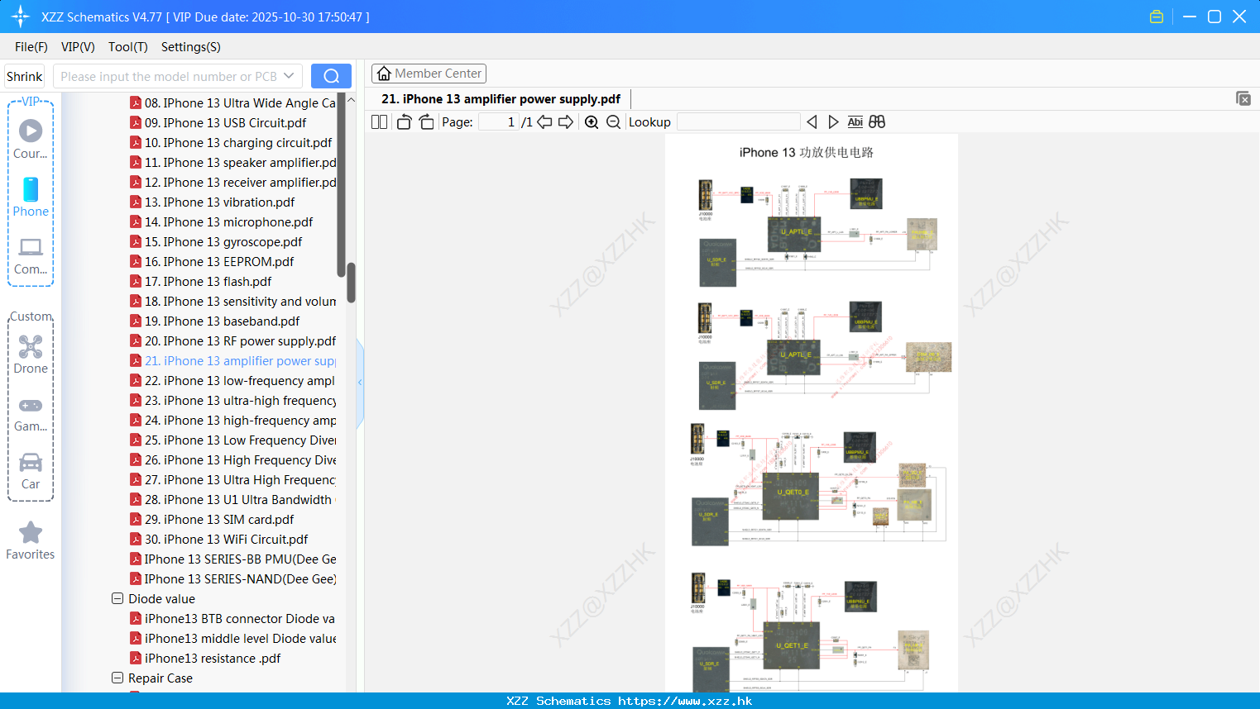The height and width of the screenshot is (709, 1260).
Task: Click the www.xzz.hk link in status bar
Action: click(685, 701)
